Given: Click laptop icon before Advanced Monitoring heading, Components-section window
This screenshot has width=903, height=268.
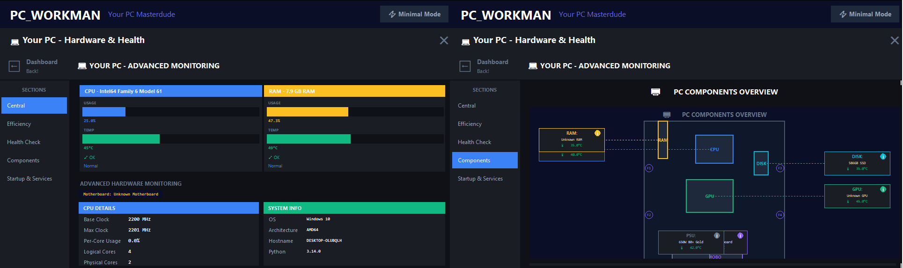Looking at the screenshot, I should coord(533,66).
